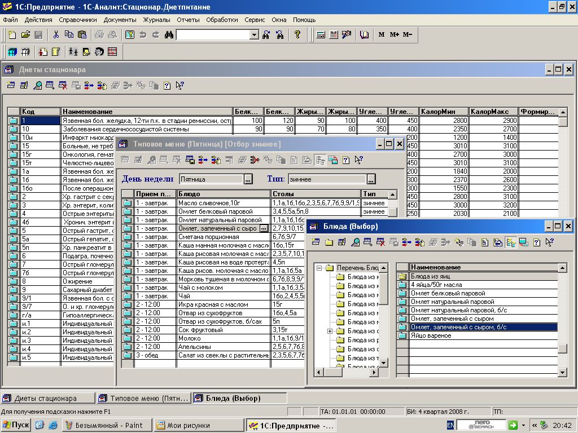The image size is (578, 433).
Task: Click the Столы column header in Типовое меню
Action: point(316,194)
